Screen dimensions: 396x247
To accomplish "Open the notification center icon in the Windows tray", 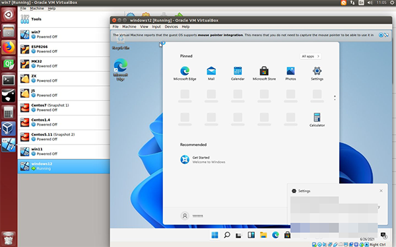I will (x=383, y=235).
